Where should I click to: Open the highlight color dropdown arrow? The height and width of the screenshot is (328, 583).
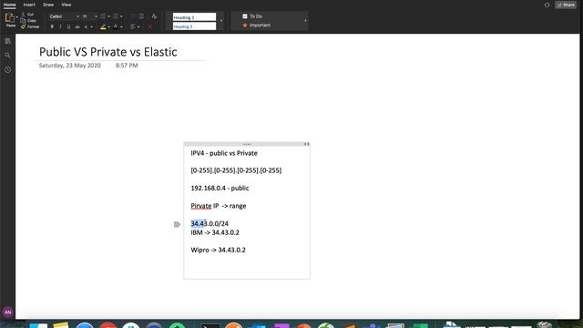[x=109, y=27]
